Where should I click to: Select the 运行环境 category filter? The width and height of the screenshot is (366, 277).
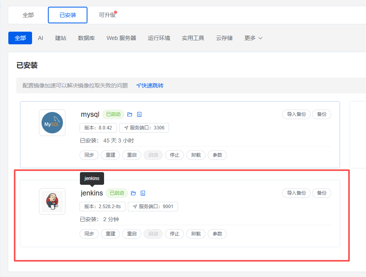click(159, 38)
